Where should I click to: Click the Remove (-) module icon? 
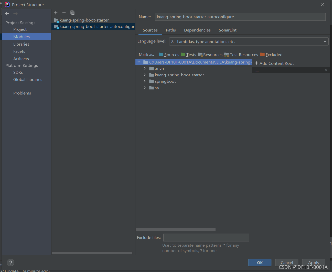64,13
